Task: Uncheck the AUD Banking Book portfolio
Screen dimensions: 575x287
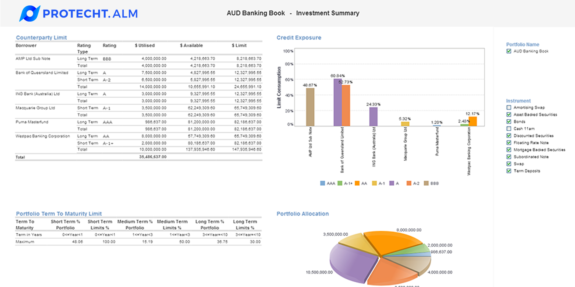Action: point(508,51)
